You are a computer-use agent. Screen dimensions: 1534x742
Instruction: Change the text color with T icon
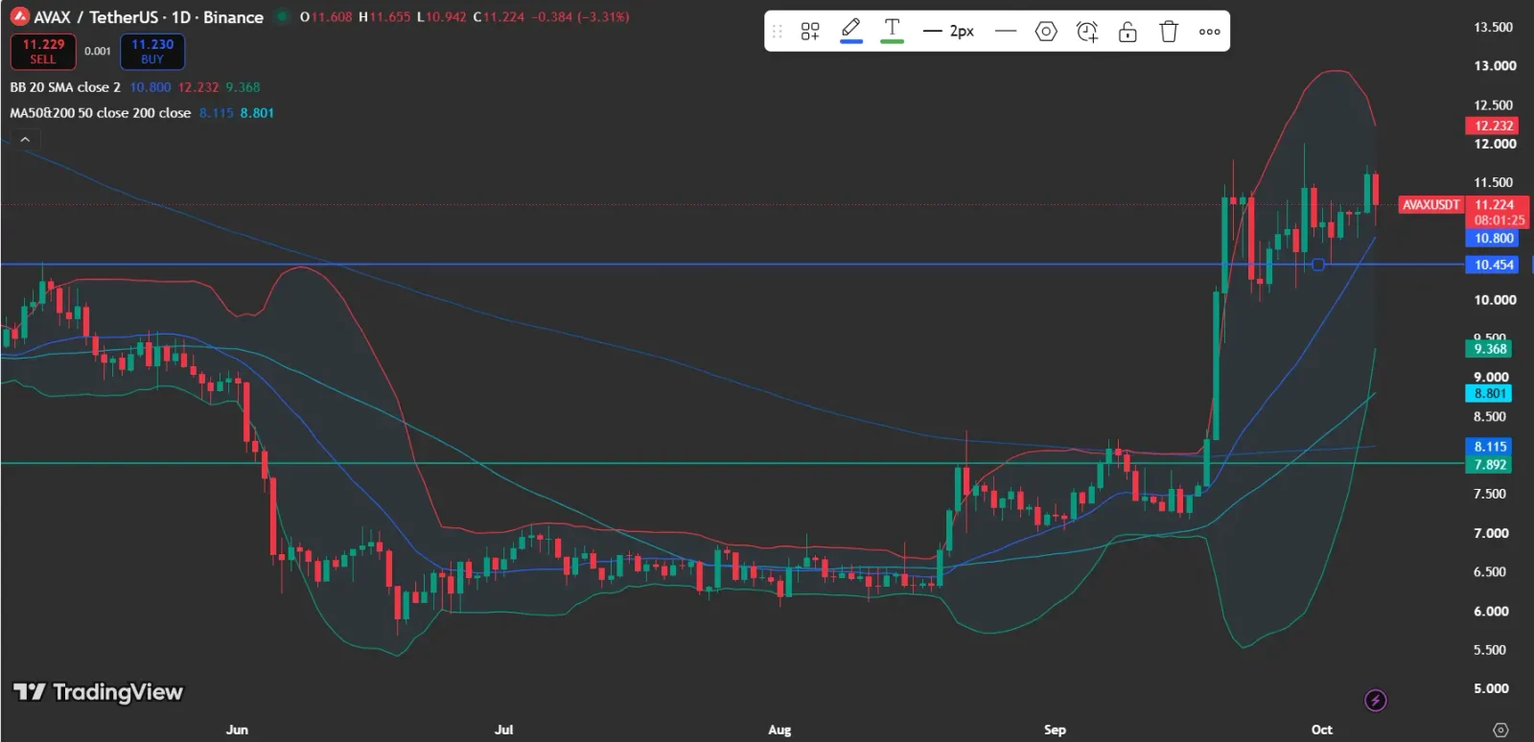(892, 31)
